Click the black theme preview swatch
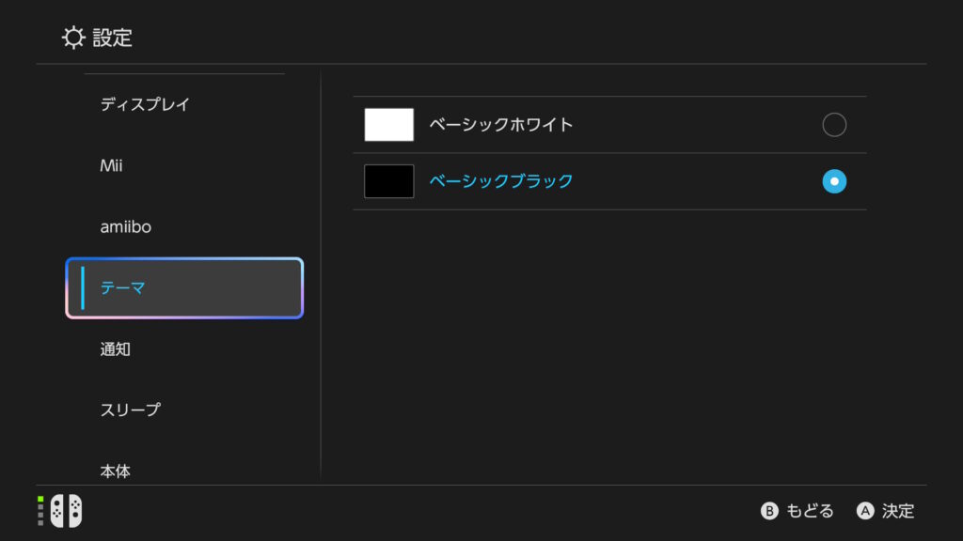This screenshot has height=541, width=963. click(389, 181)
